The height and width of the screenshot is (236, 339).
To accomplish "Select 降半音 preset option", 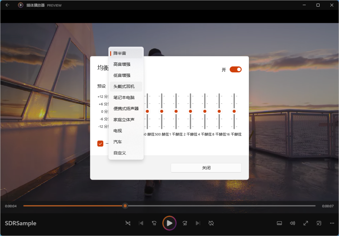I will point(126,53).
